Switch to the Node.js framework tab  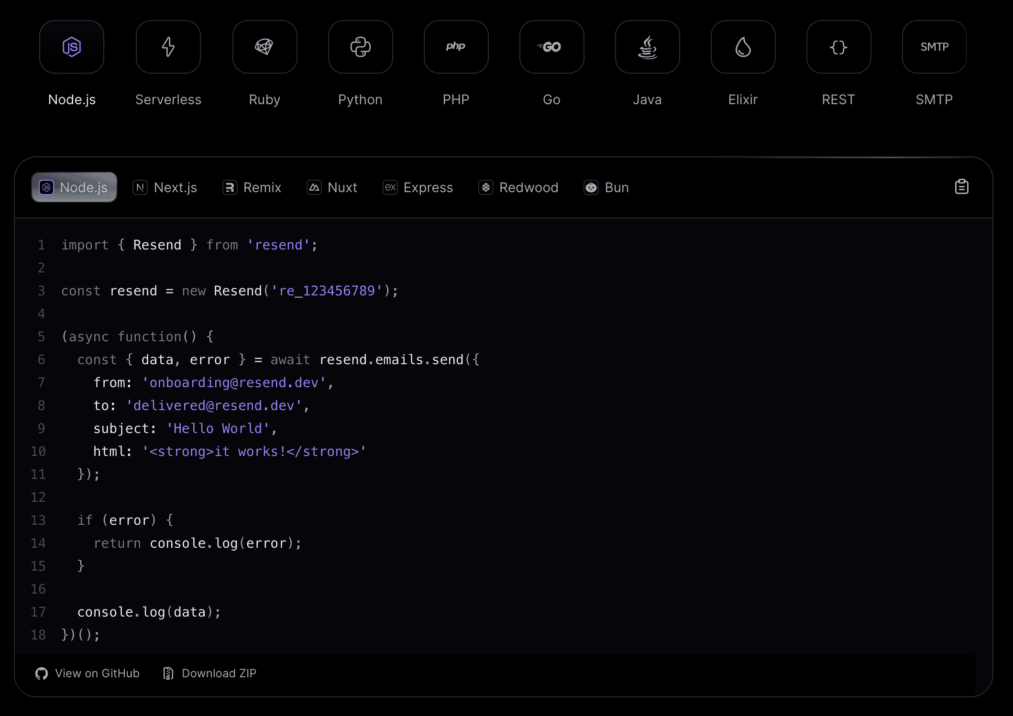pos(74,187)
